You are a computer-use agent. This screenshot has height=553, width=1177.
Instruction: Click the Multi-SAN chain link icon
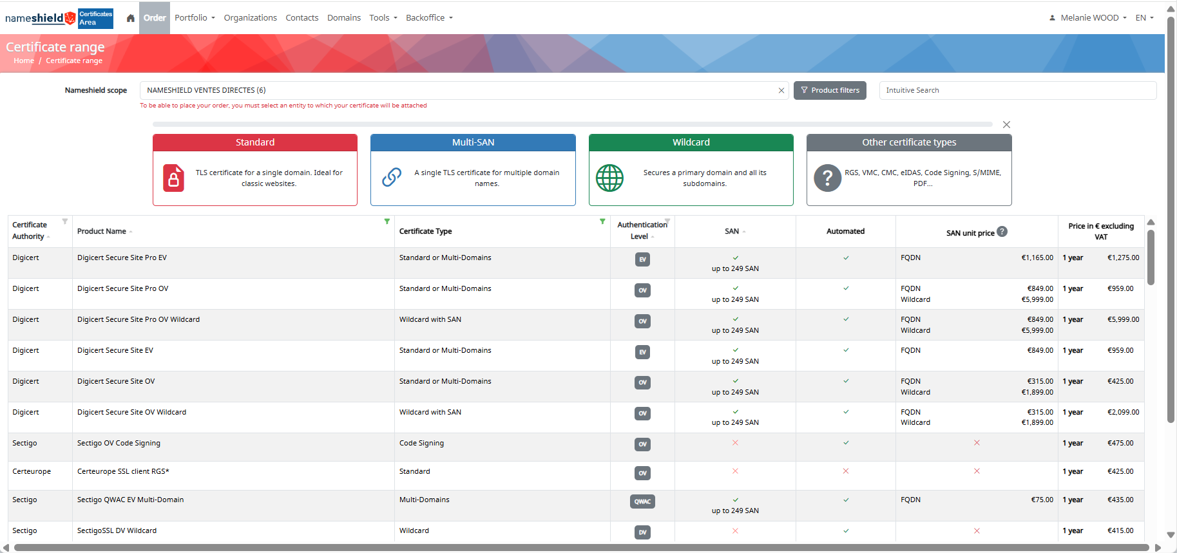[392, 177]
